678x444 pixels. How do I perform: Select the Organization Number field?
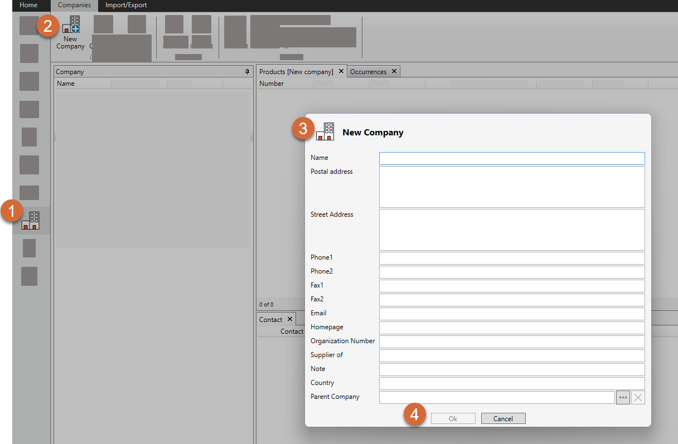coord(511,341)
